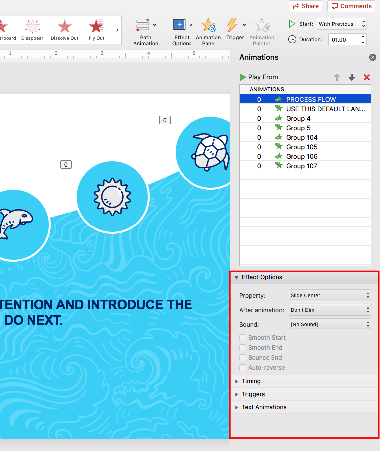Image resolution: width=380 pixels, height=451 pixels.
Task: Delete selected animation with red X
Action: (367, 77)
